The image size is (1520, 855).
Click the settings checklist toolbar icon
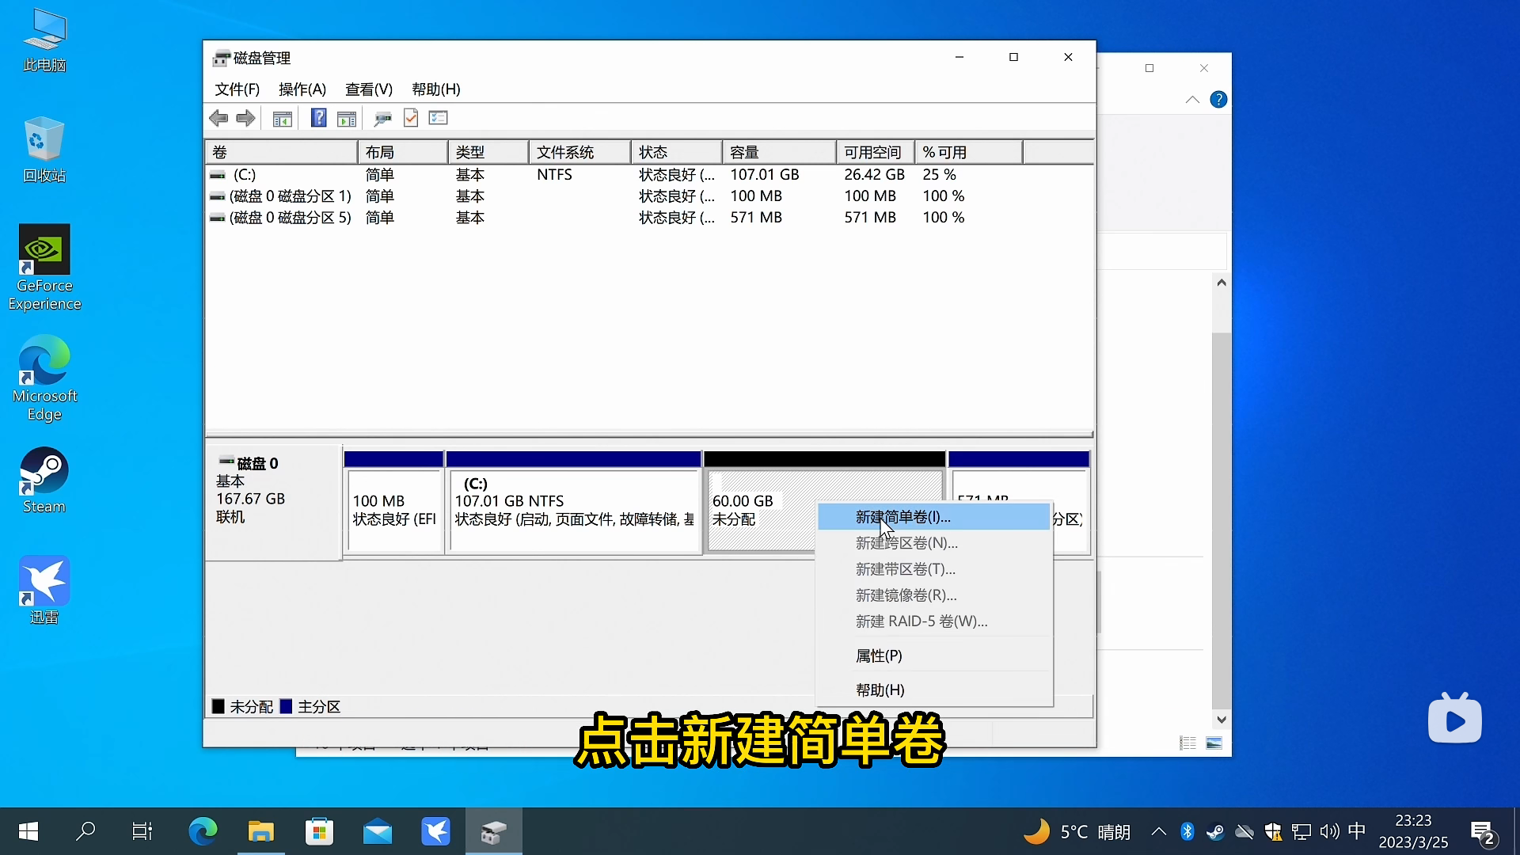(438, 118)
